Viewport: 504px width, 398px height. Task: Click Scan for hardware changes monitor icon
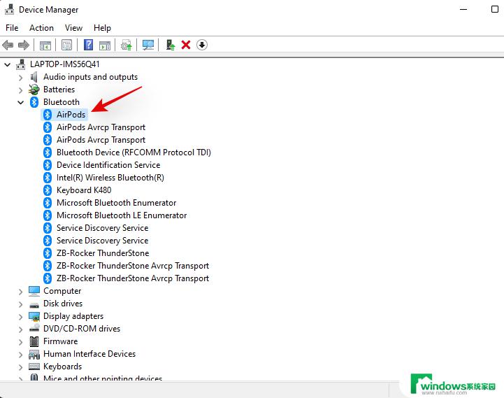coord(148,45)
